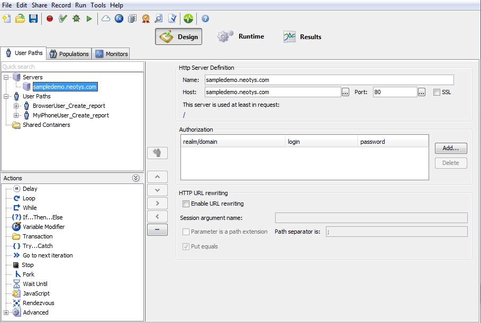Switch to the Runtime section
This screenshot has height=323, width=481.
pos(241,36)
